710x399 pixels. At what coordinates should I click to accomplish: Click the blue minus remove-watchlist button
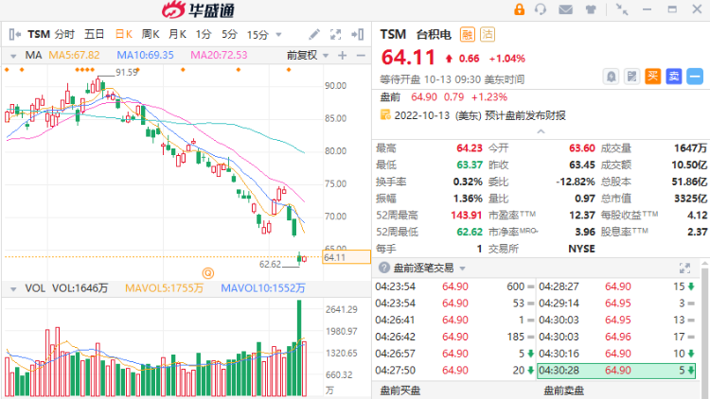point(695,77)
